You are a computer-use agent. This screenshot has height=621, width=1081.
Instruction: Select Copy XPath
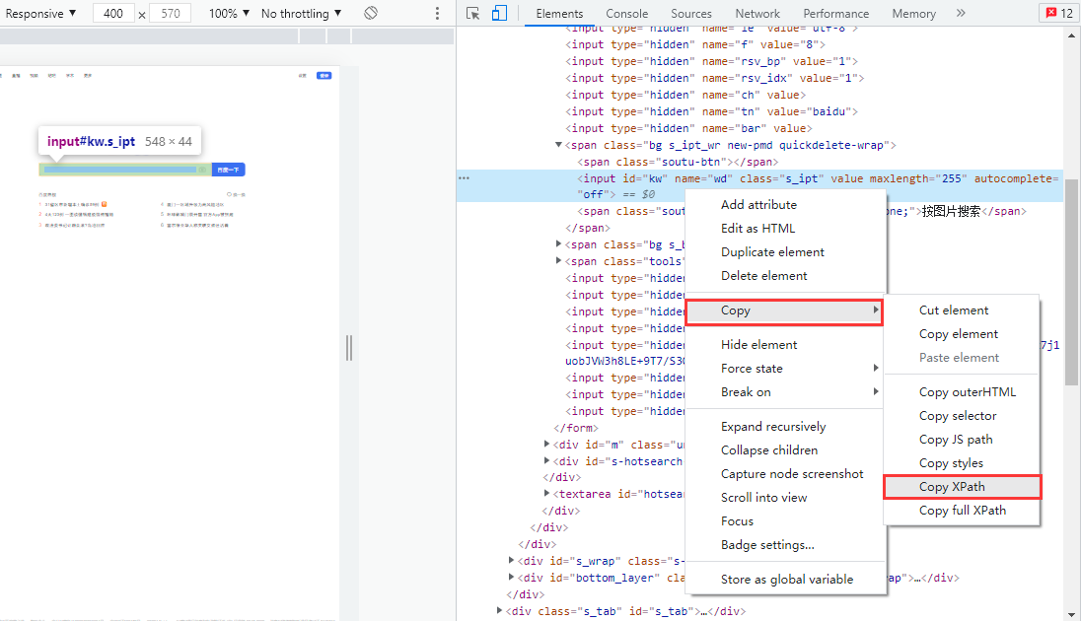(x=962, y=487)
